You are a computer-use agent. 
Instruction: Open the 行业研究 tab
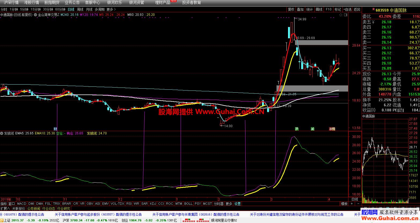coord(64,209)
